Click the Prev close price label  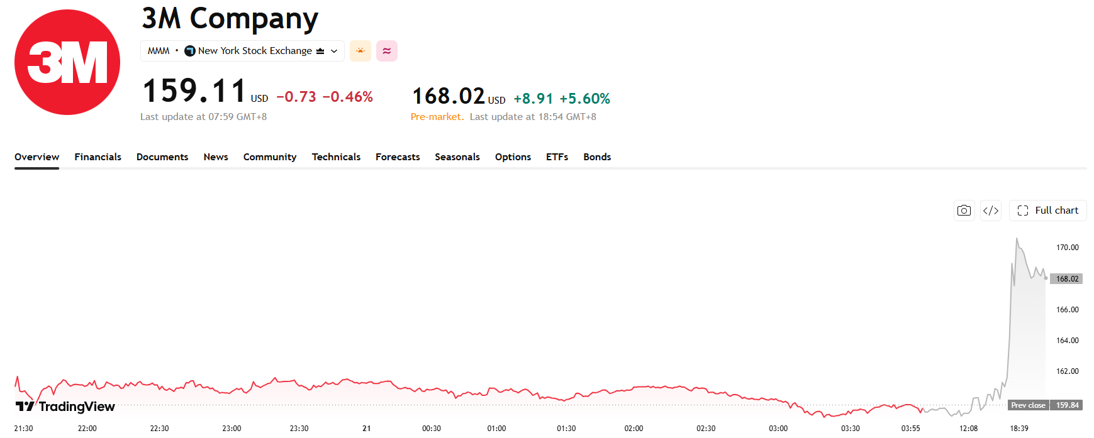tap(1029, 405)
